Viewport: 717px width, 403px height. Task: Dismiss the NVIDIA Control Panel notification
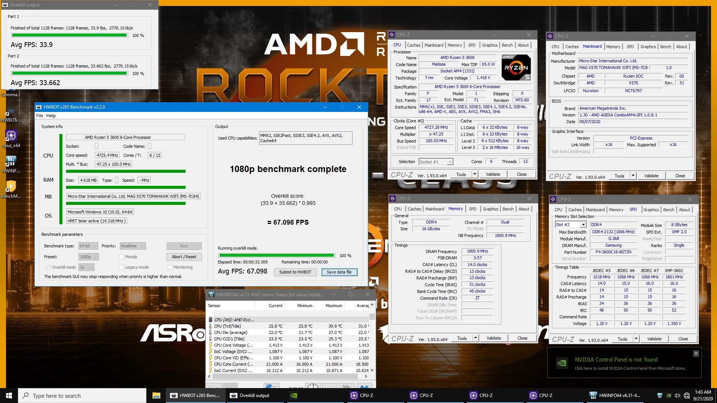coord(696,353)
